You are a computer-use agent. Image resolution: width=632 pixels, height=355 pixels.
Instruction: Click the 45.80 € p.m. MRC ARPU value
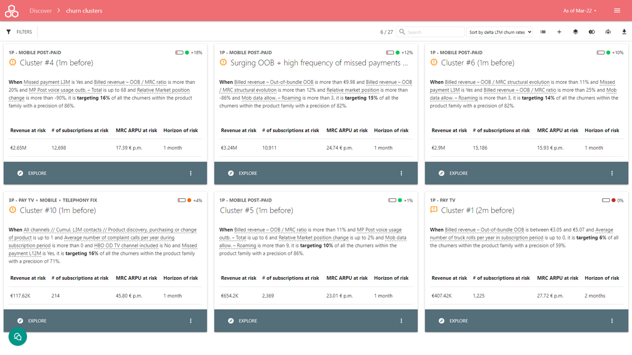click(129, 296)
